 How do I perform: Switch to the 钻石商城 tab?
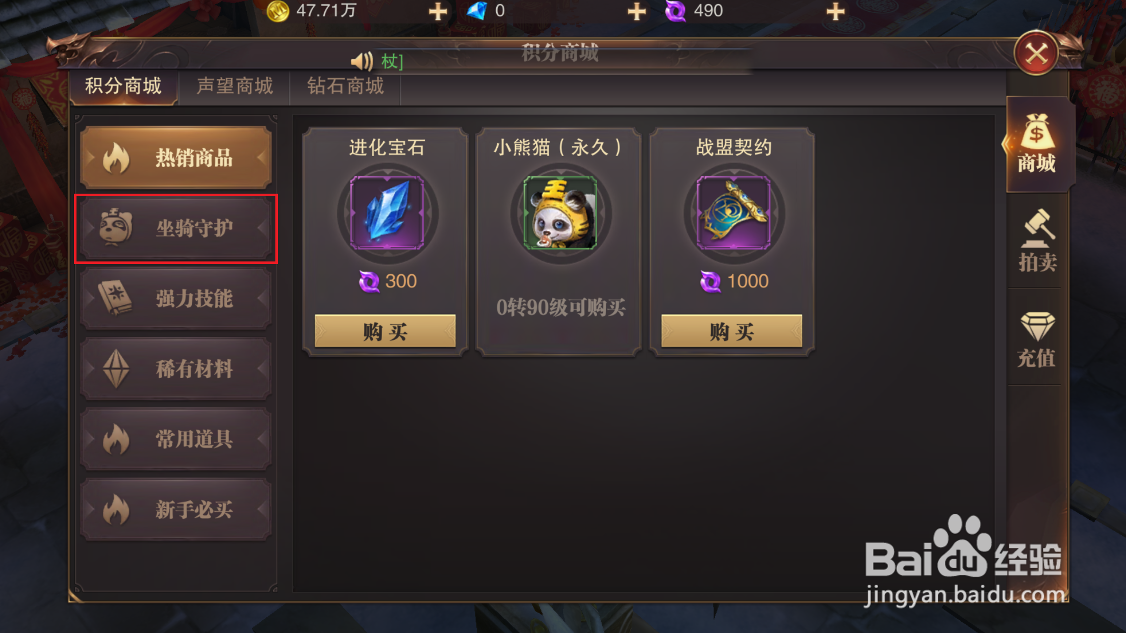(x=345, y=86)
